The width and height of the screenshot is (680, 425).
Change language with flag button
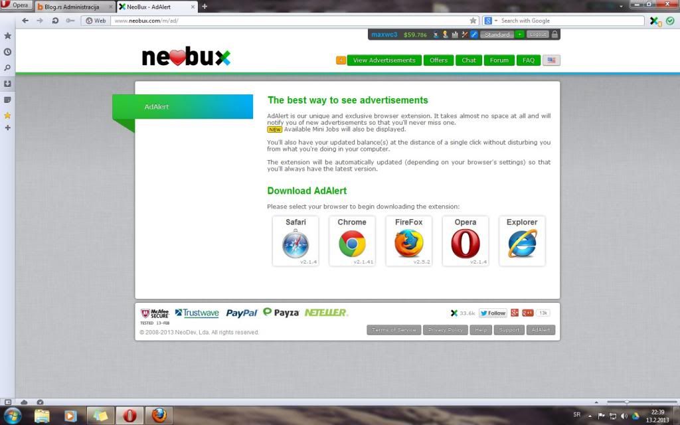coord(552,60)
